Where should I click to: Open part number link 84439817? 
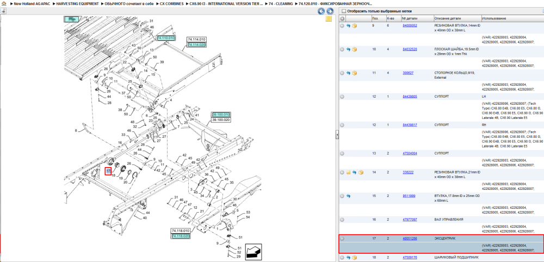coord(410,125)
